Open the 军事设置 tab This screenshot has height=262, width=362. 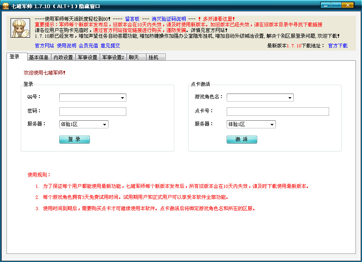click(87, 58)
